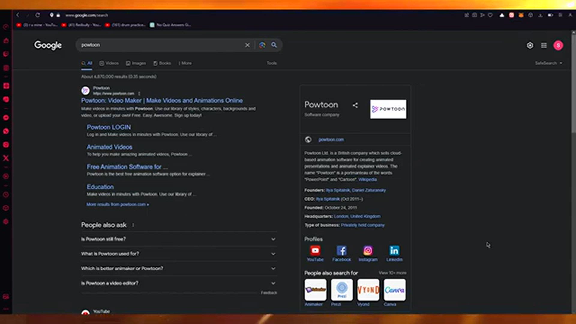Switch to the Books tab
Image resolution: width=576 pixels, height=324 pixels.
coord(162,63)
